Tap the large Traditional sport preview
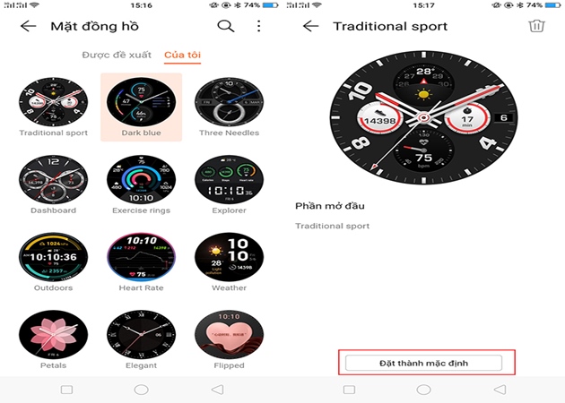This screenshot has width=565, height=403. pyautogui.click(x=423, y=117)
